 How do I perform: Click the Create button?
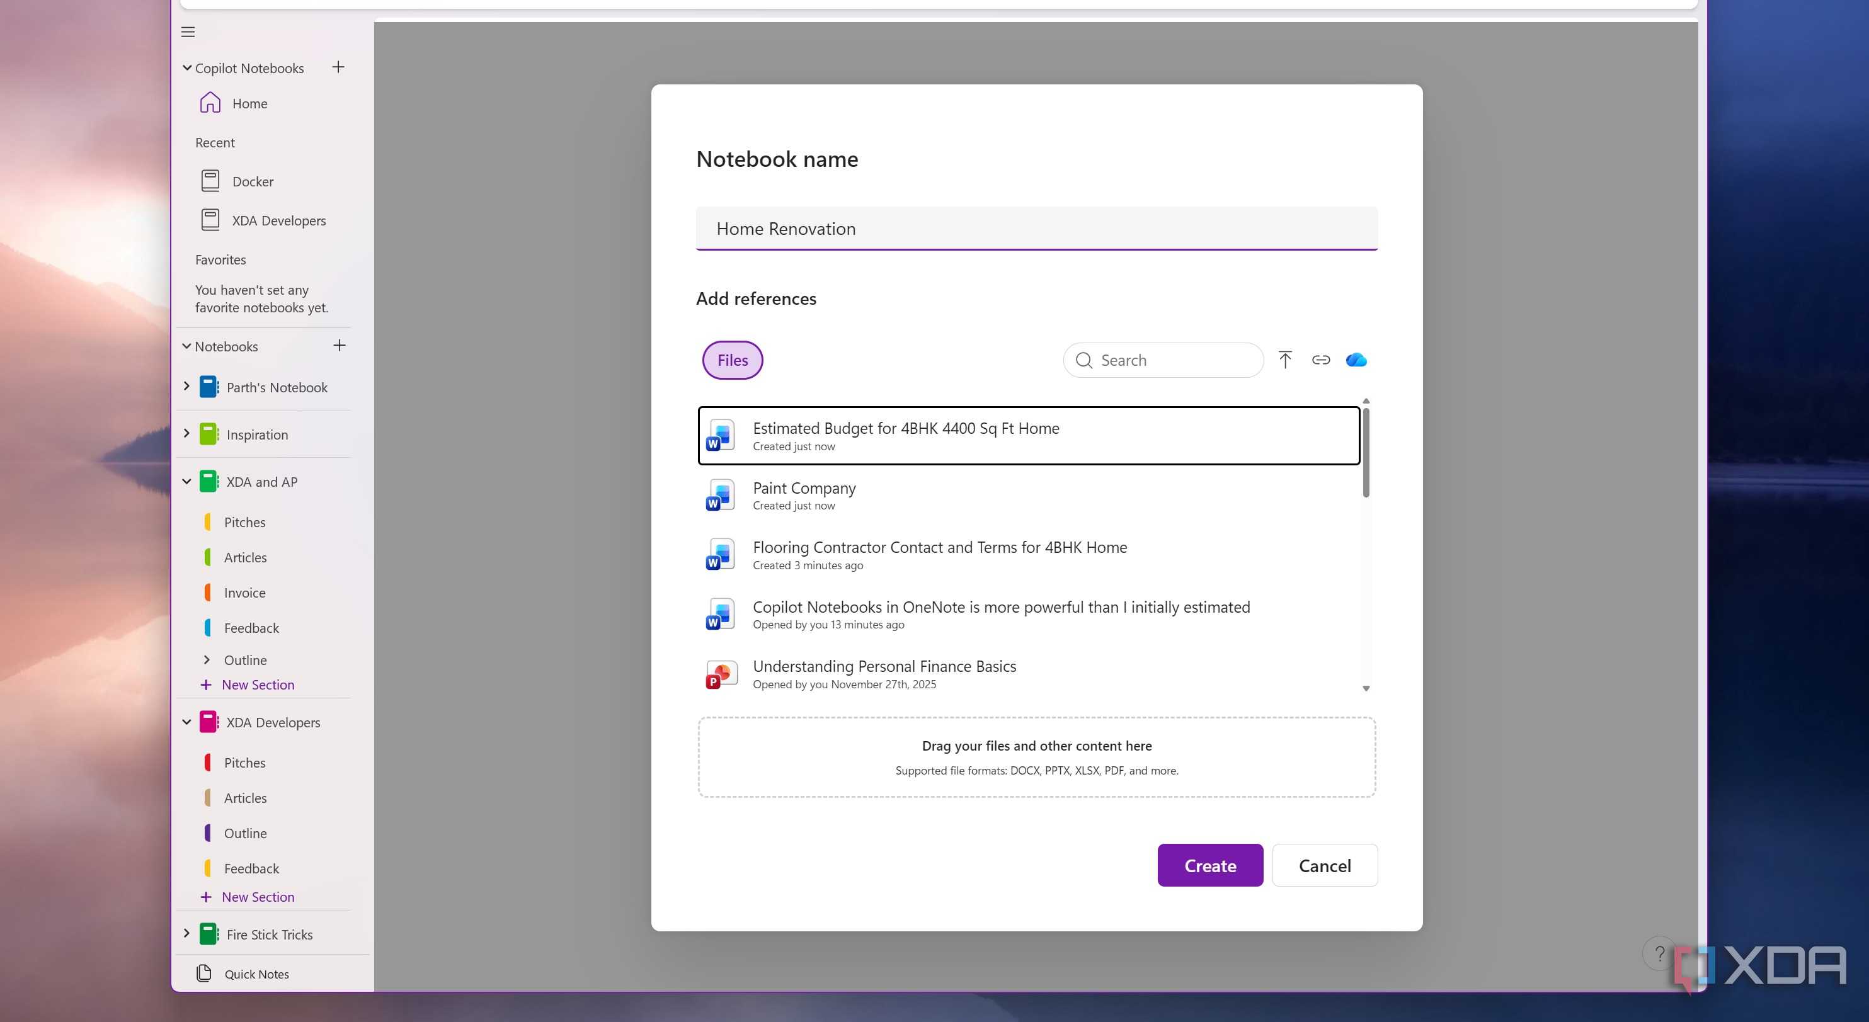(x=1209, y=865)
